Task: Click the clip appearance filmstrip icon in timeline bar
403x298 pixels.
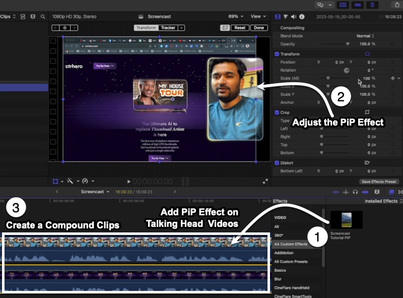Action: (x=377, y=192)
